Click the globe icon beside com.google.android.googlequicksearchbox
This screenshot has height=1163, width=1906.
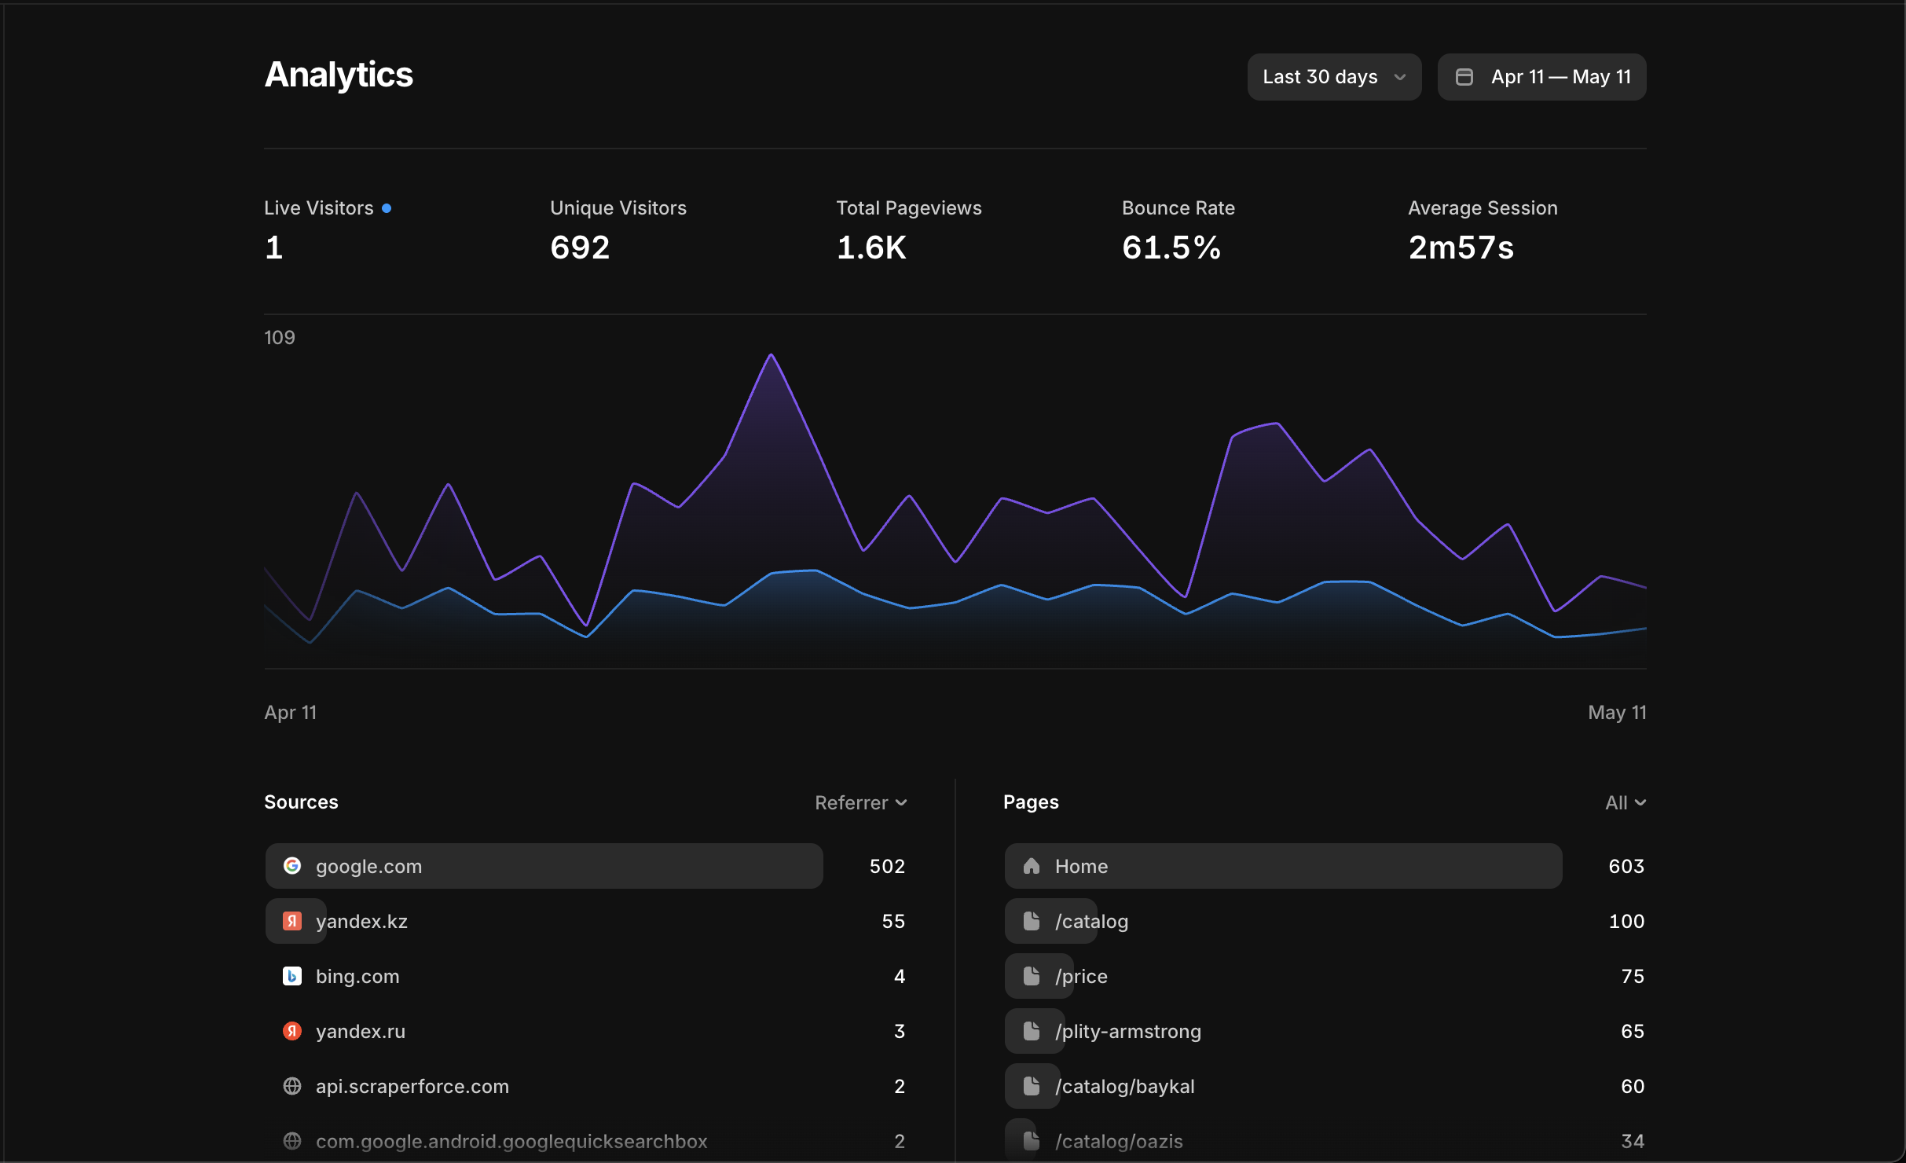(x=292, y=1141)
